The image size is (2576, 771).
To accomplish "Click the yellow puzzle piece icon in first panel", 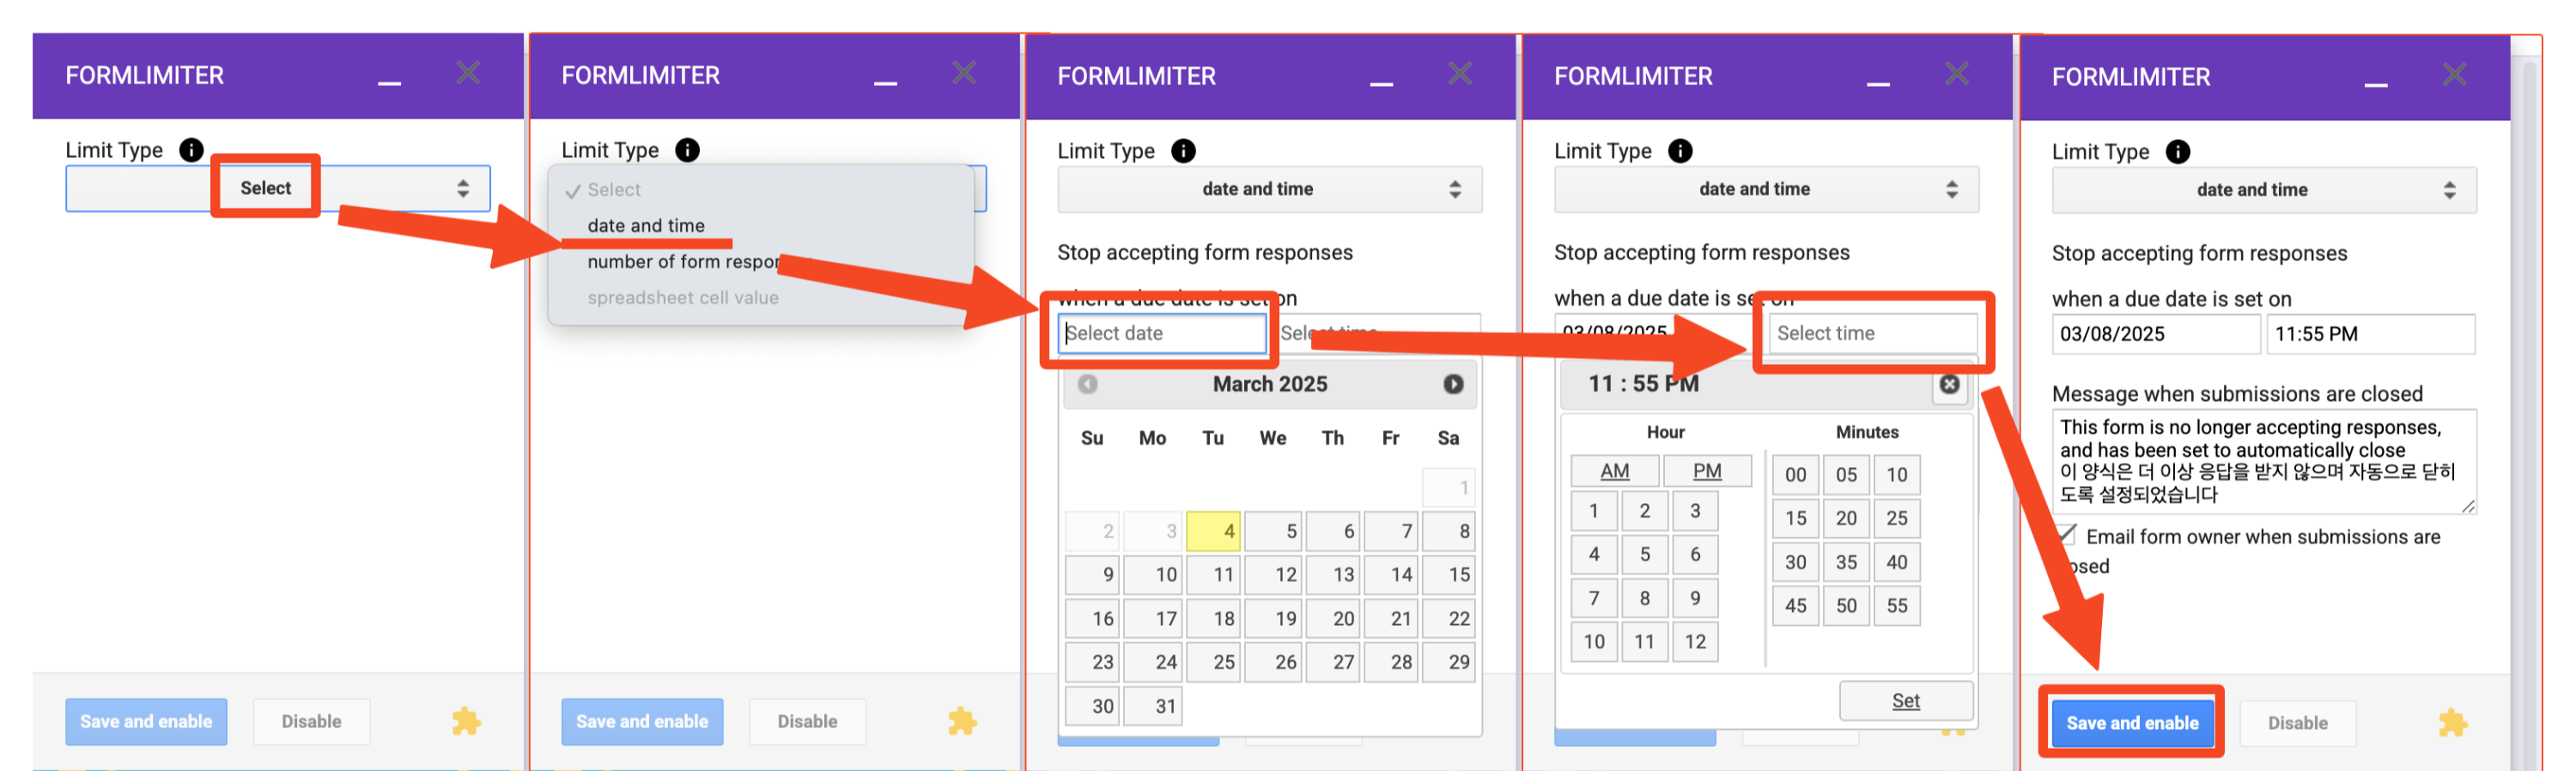I will point(466,721).
